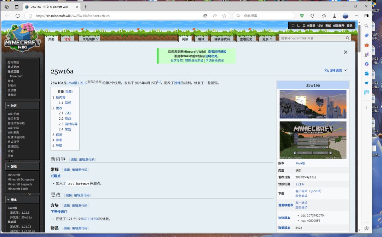
Task: Click the 登录 link in top bar
Action: pyautogui.click(x=349, y=25)
